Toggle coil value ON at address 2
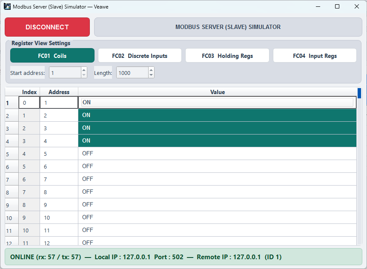Image resolution: width=367 pixels, height=269 pixels. click(217, 115)
